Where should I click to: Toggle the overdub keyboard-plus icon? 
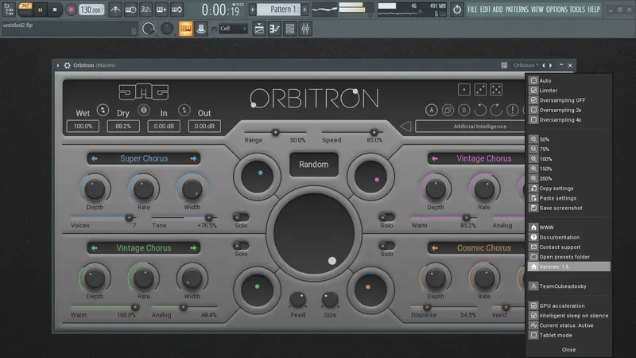pyautogui.click(x=161, y=10)
